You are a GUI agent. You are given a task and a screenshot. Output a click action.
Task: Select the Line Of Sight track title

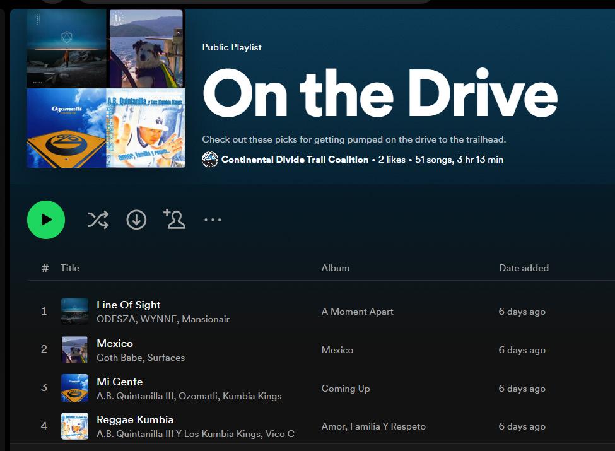[128, 305]
